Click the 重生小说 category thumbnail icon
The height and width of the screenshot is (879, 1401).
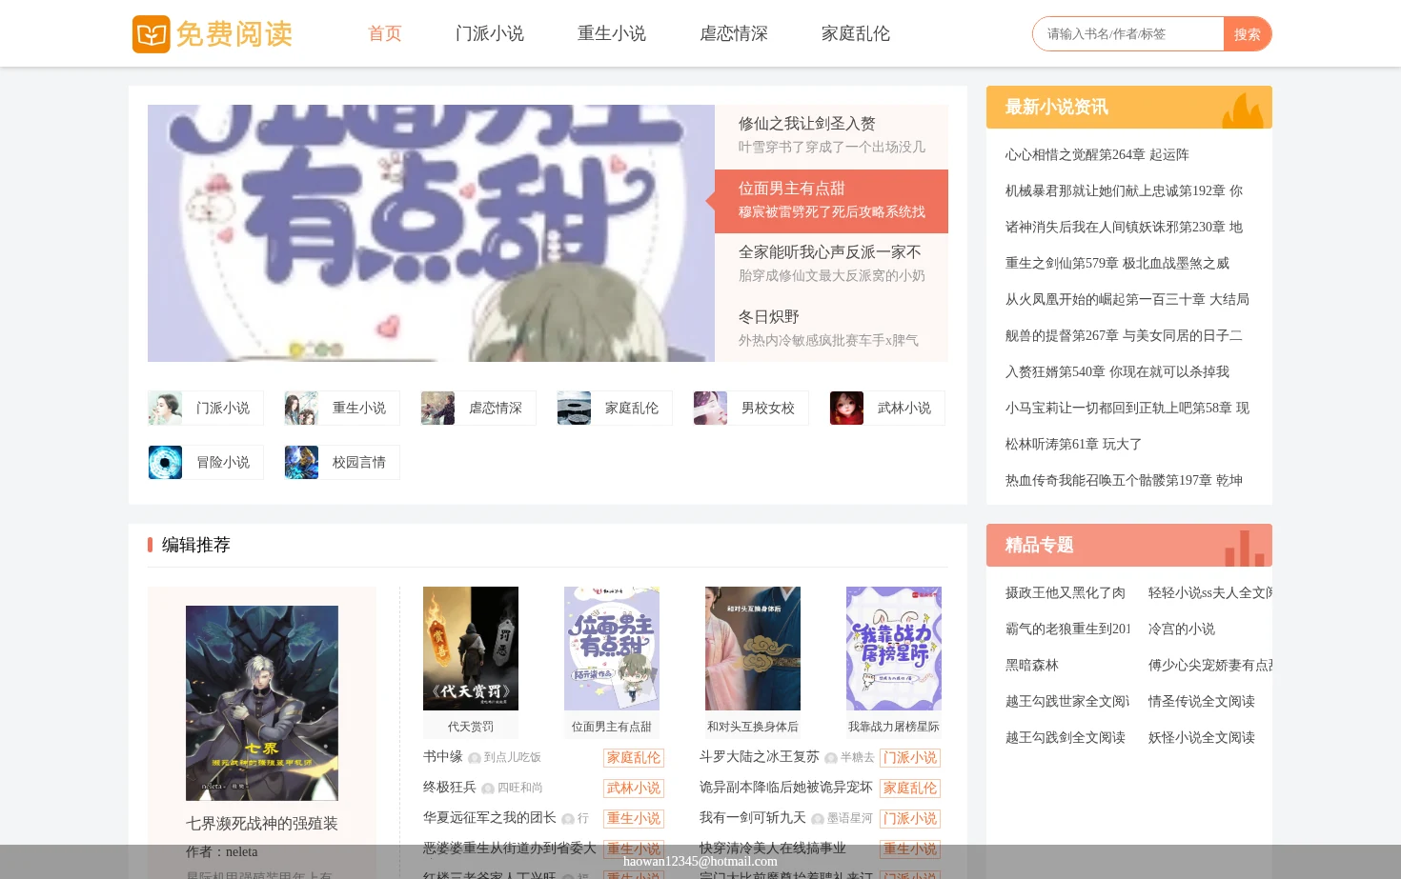pos(301,408)
